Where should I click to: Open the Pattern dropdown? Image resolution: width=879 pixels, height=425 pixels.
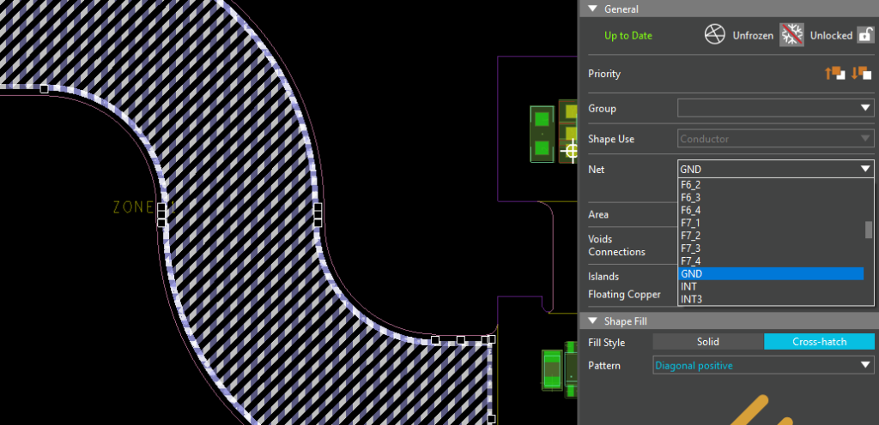pos(865,366)
